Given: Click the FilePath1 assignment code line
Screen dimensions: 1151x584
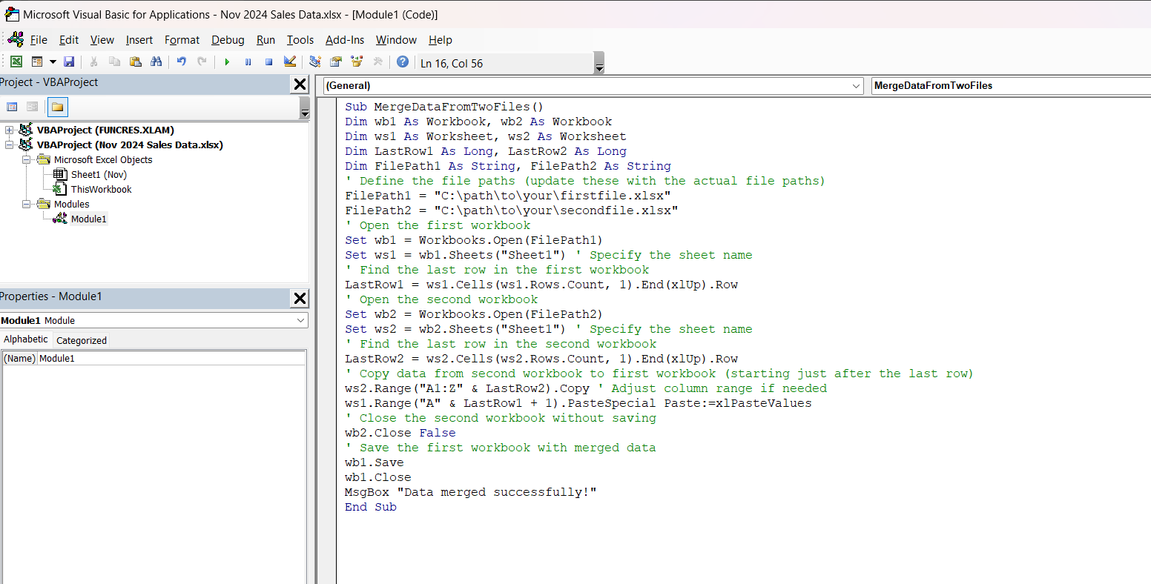Looking at the screenshot, I should click(x=508, y=196).
